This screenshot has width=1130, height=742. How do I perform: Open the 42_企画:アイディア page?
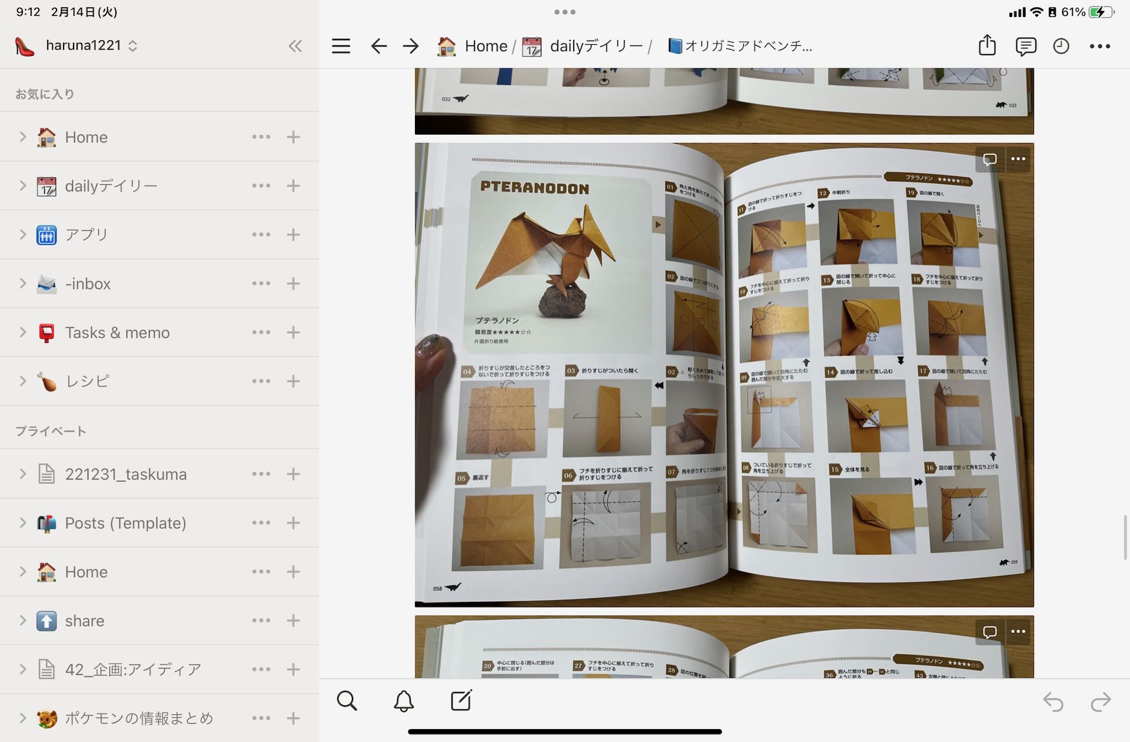click(133, 670)
